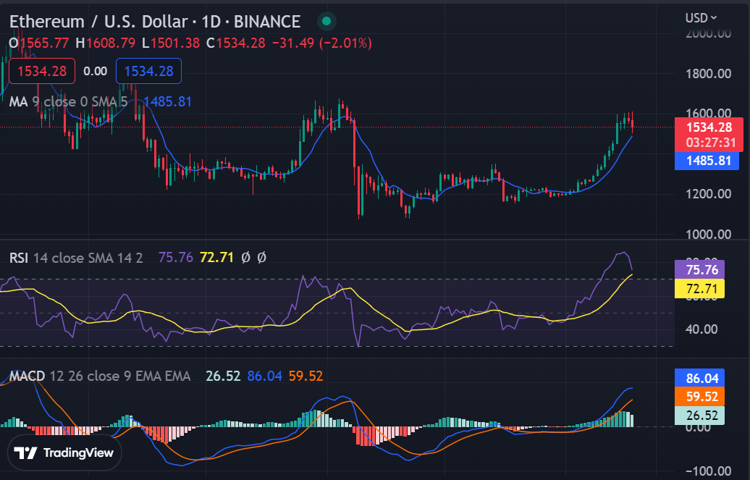Click the open price O1565.77 value
The height and width of the screenshot is (480, 750).
tap(39, 43)
